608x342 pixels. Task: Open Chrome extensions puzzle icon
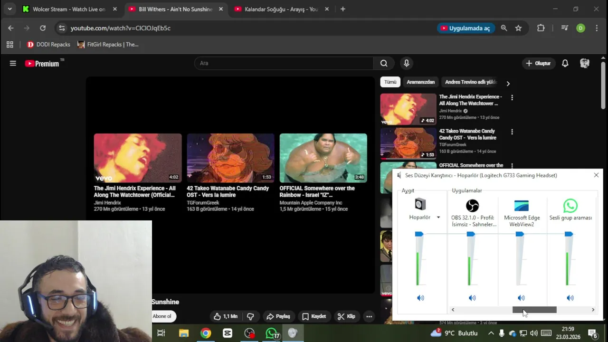pyautogui.click(x=541, y=28)
